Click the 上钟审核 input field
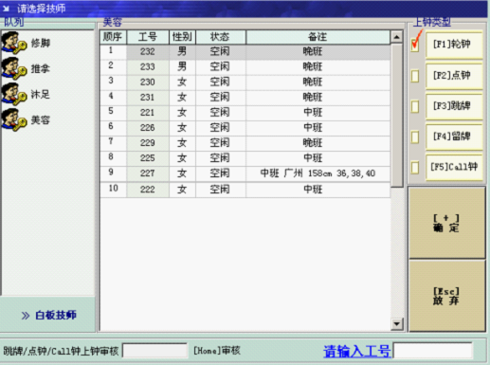Screen dimensions: 490x365 (154, 351)
